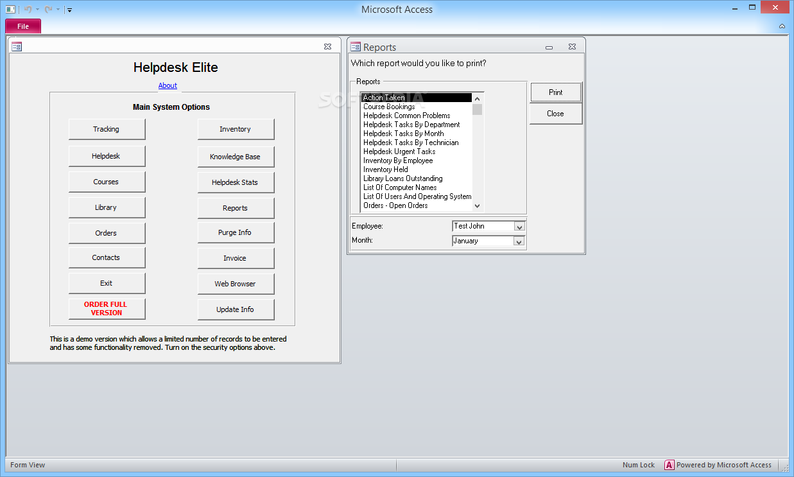This screenshot has width=794, height=477.
Task: Click the form icon of the Reports window
Action: [355, 47]
